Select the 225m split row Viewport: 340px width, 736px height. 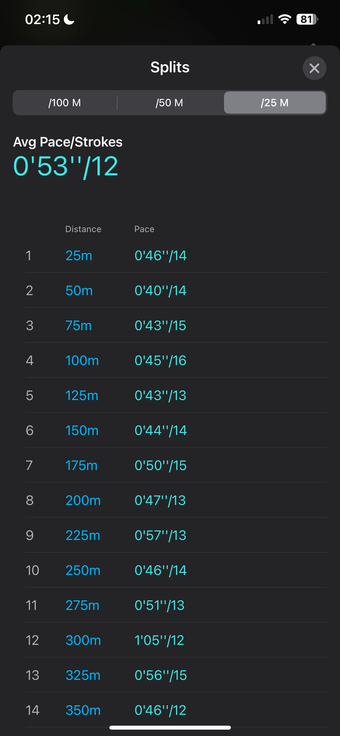(x=176, y=535)
